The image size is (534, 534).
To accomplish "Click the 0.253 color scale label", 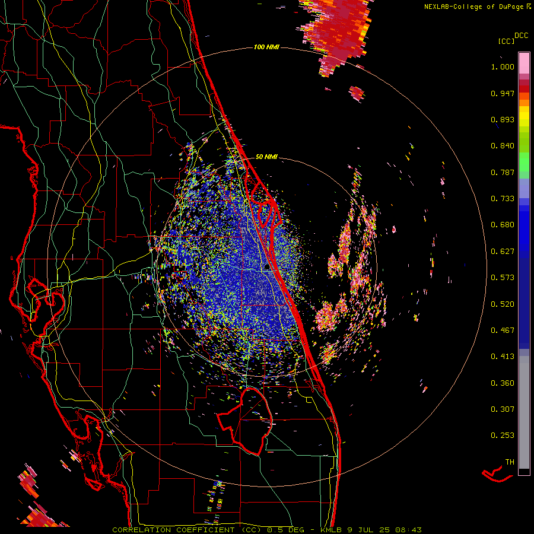I will 503,436.
